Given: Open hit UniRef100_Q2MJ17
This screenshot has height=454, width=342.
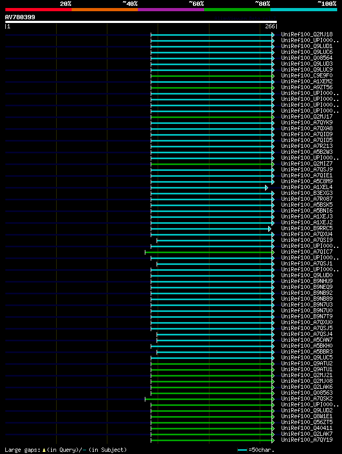Looking at the screenshot, I should 307,116.
